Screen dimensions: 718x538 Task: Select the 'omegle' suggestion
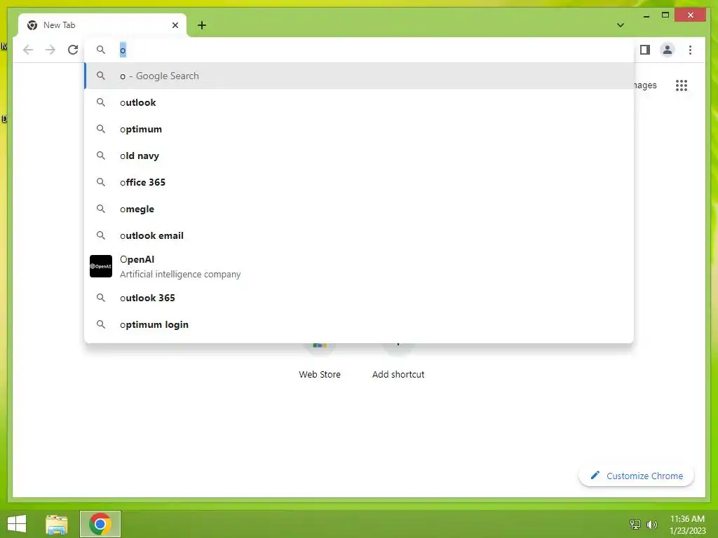click(360, 209)
